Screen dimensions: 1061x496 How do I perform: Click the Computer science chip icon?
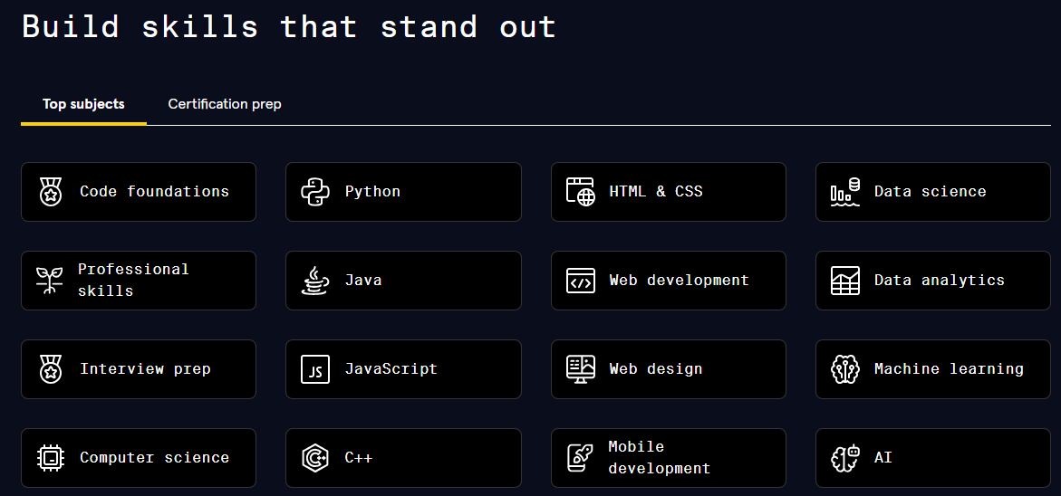(x=51, y=458)
